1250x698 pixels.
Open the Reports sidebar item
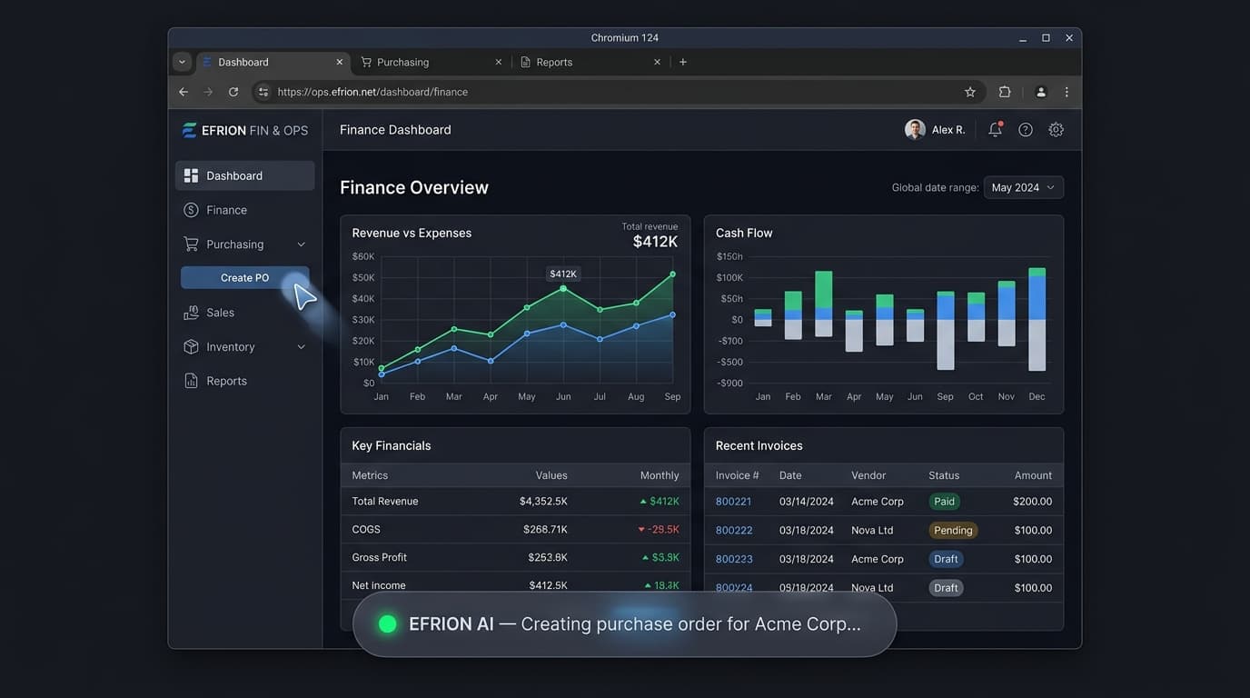point(244,381)
